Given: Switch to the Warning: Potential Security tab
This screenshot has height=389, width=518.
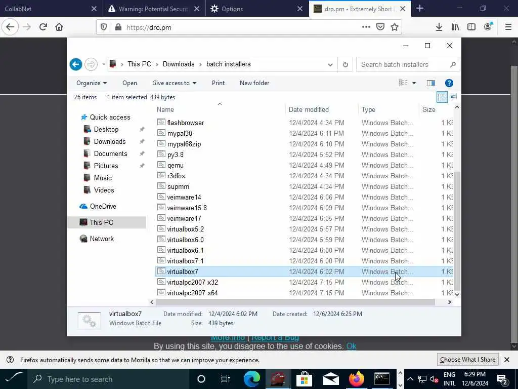Looking at the screenshot, I should pyautogui.click(x=154, y=9).
